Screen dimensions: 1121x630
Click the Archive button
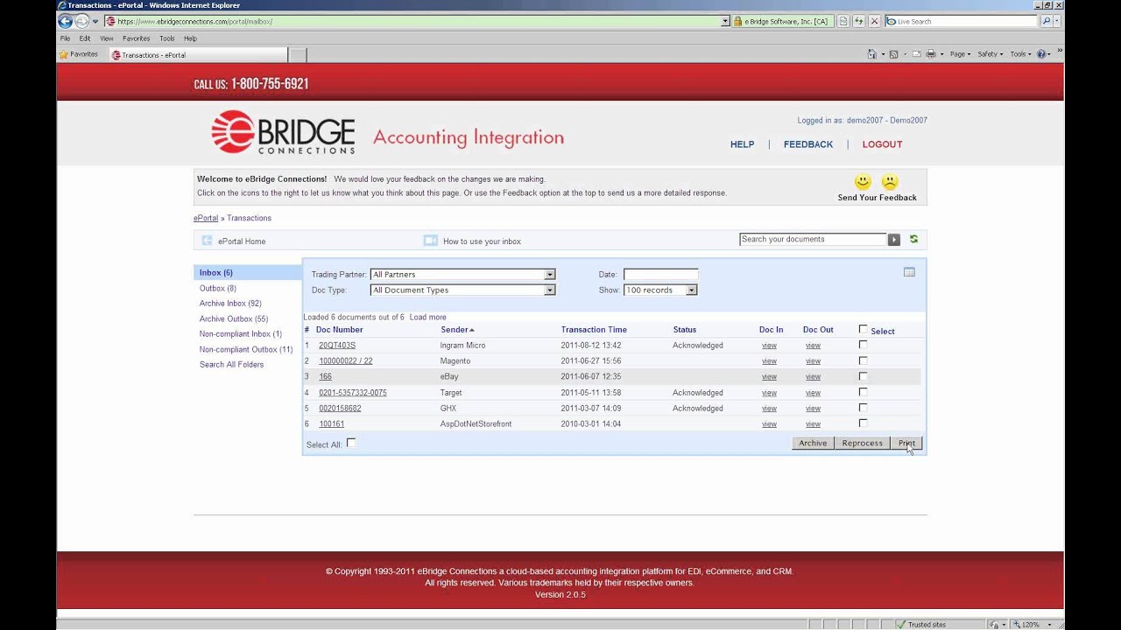click(813, 444)
